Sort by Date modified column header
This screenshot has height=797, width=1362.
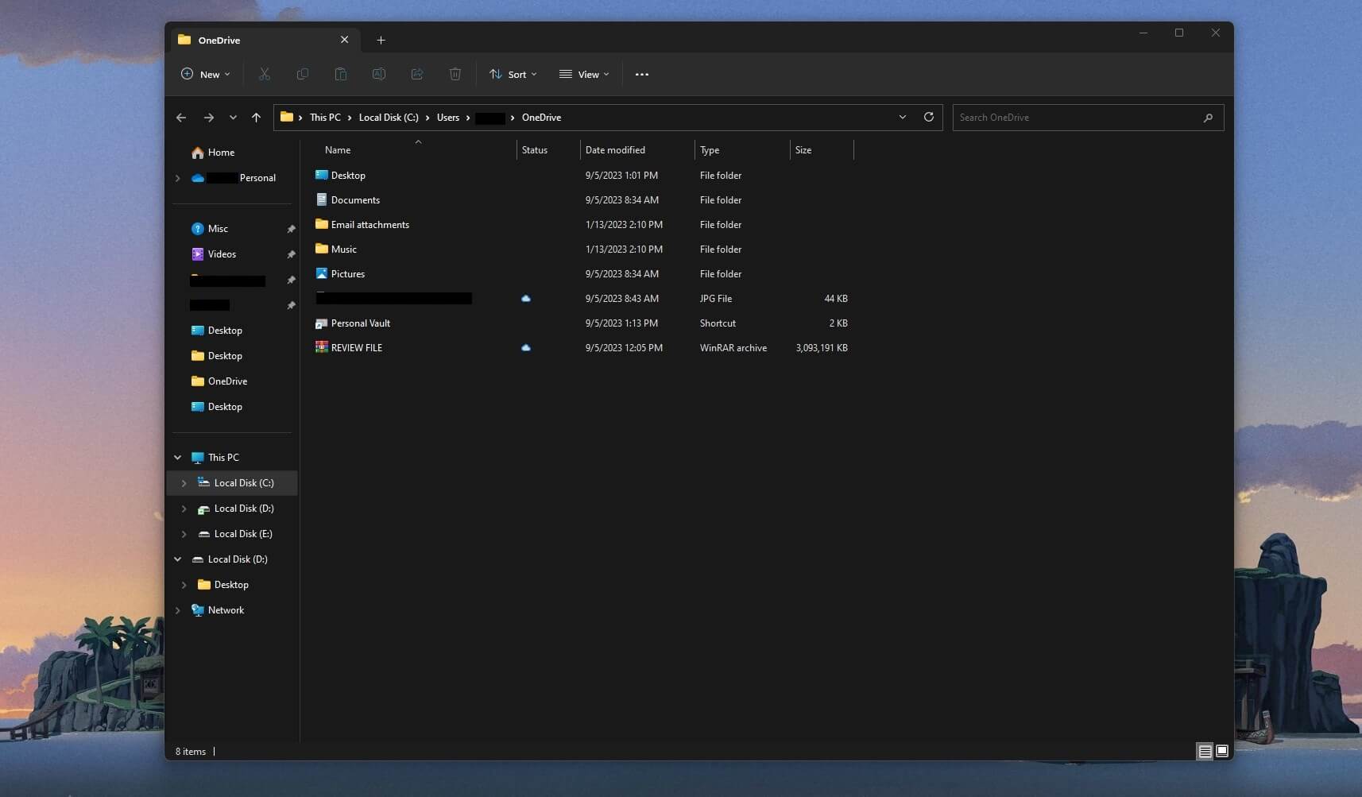tap(615, 149)
